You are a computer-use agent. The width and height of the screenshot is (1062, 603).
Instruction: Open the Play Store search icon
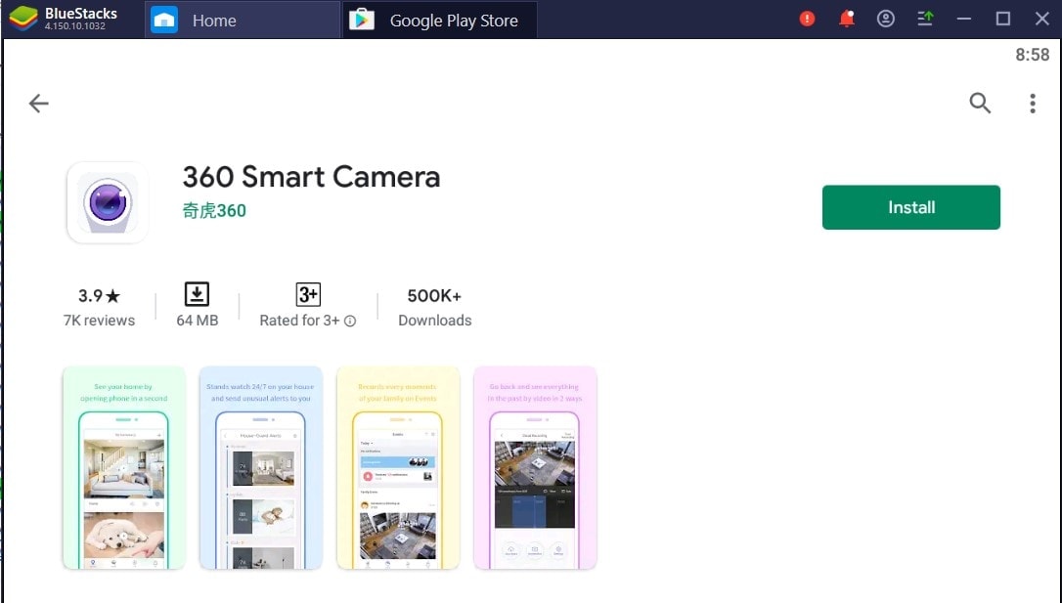(980, 103)
